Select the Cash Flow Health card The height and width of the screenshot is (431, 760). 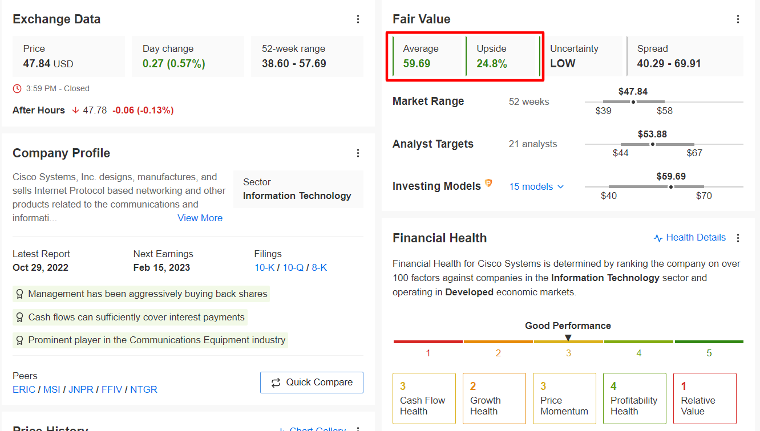coord(424,399)
